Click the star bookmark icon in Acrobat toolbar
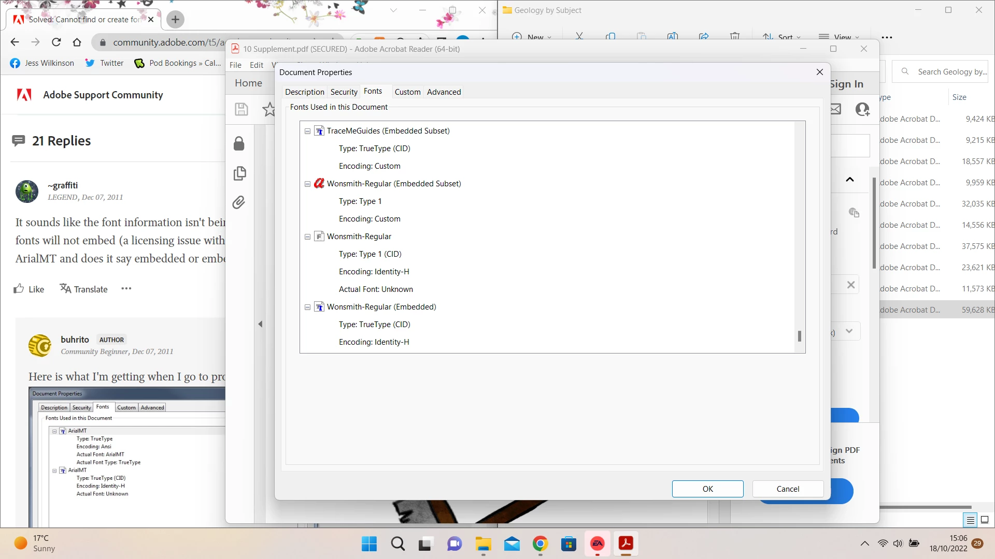The image size is (995, 559). [269, 109]
